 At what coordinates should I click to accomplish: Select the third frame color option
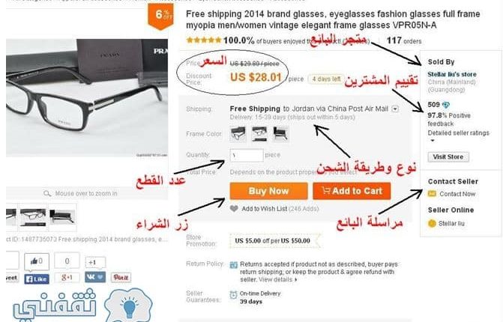coord(280,133)
